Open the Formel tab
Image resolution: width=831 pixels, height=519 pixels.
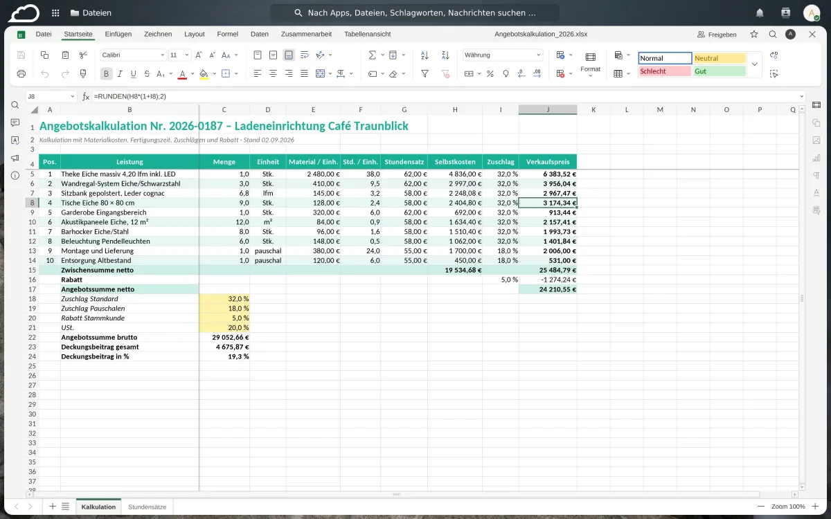227,34
